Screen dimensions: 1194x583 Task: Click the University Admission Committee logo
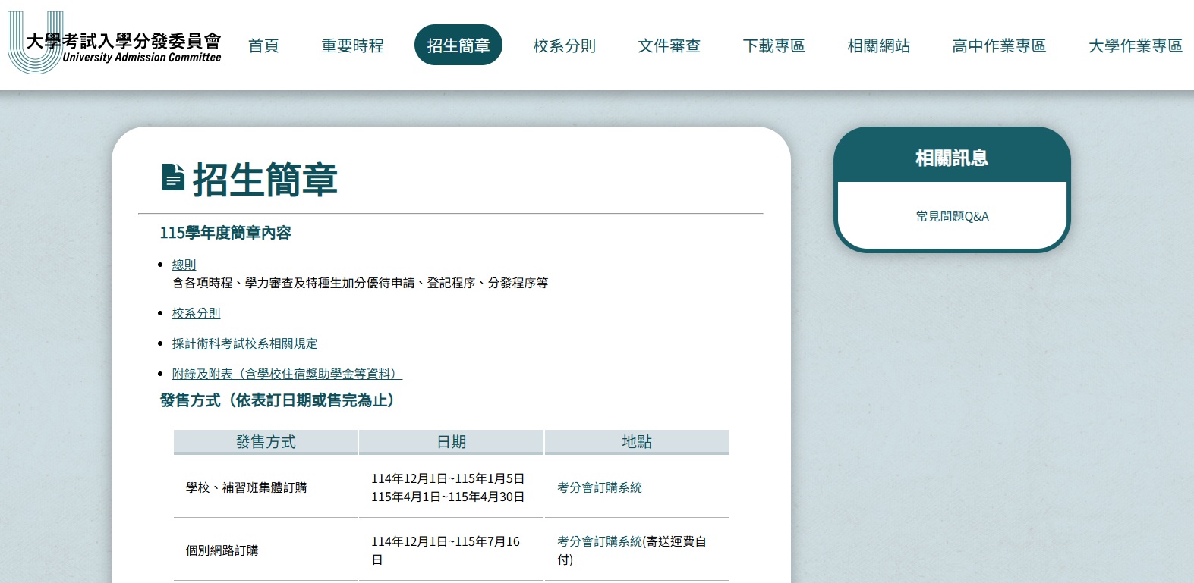click(x=115, y=44)
